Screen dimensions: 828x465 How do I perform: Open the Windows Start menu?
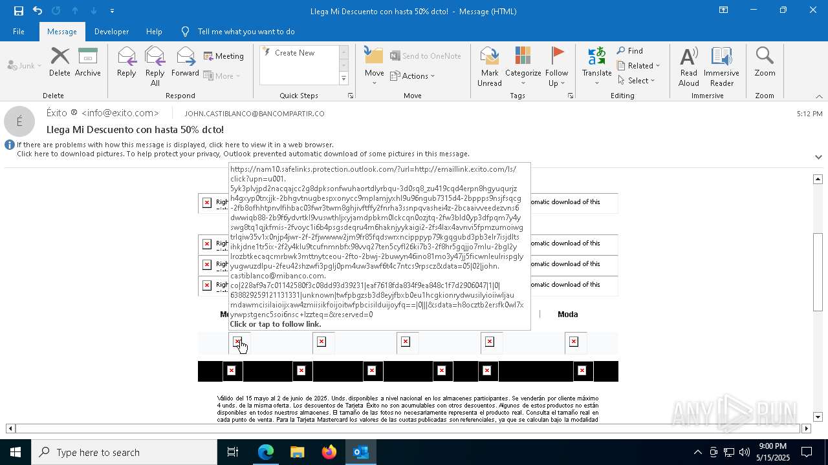click(x=16, y=452)
